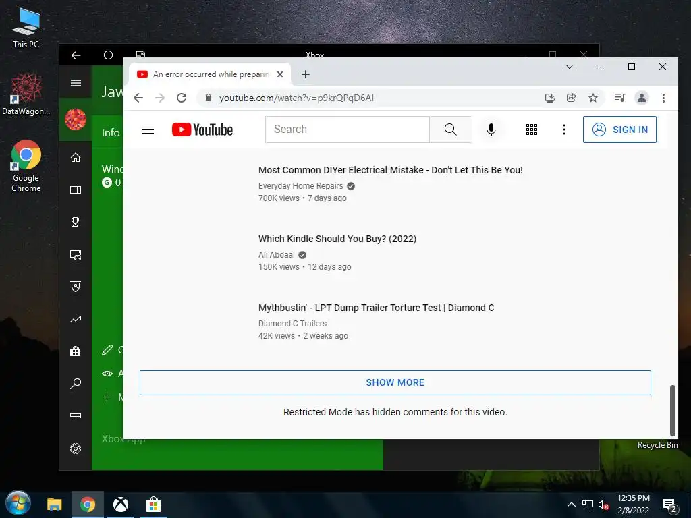Open the DataWagon desktop shortcut
Image resolution: width=691 pixels, height=518 pixels.
(x=26, y=94)
